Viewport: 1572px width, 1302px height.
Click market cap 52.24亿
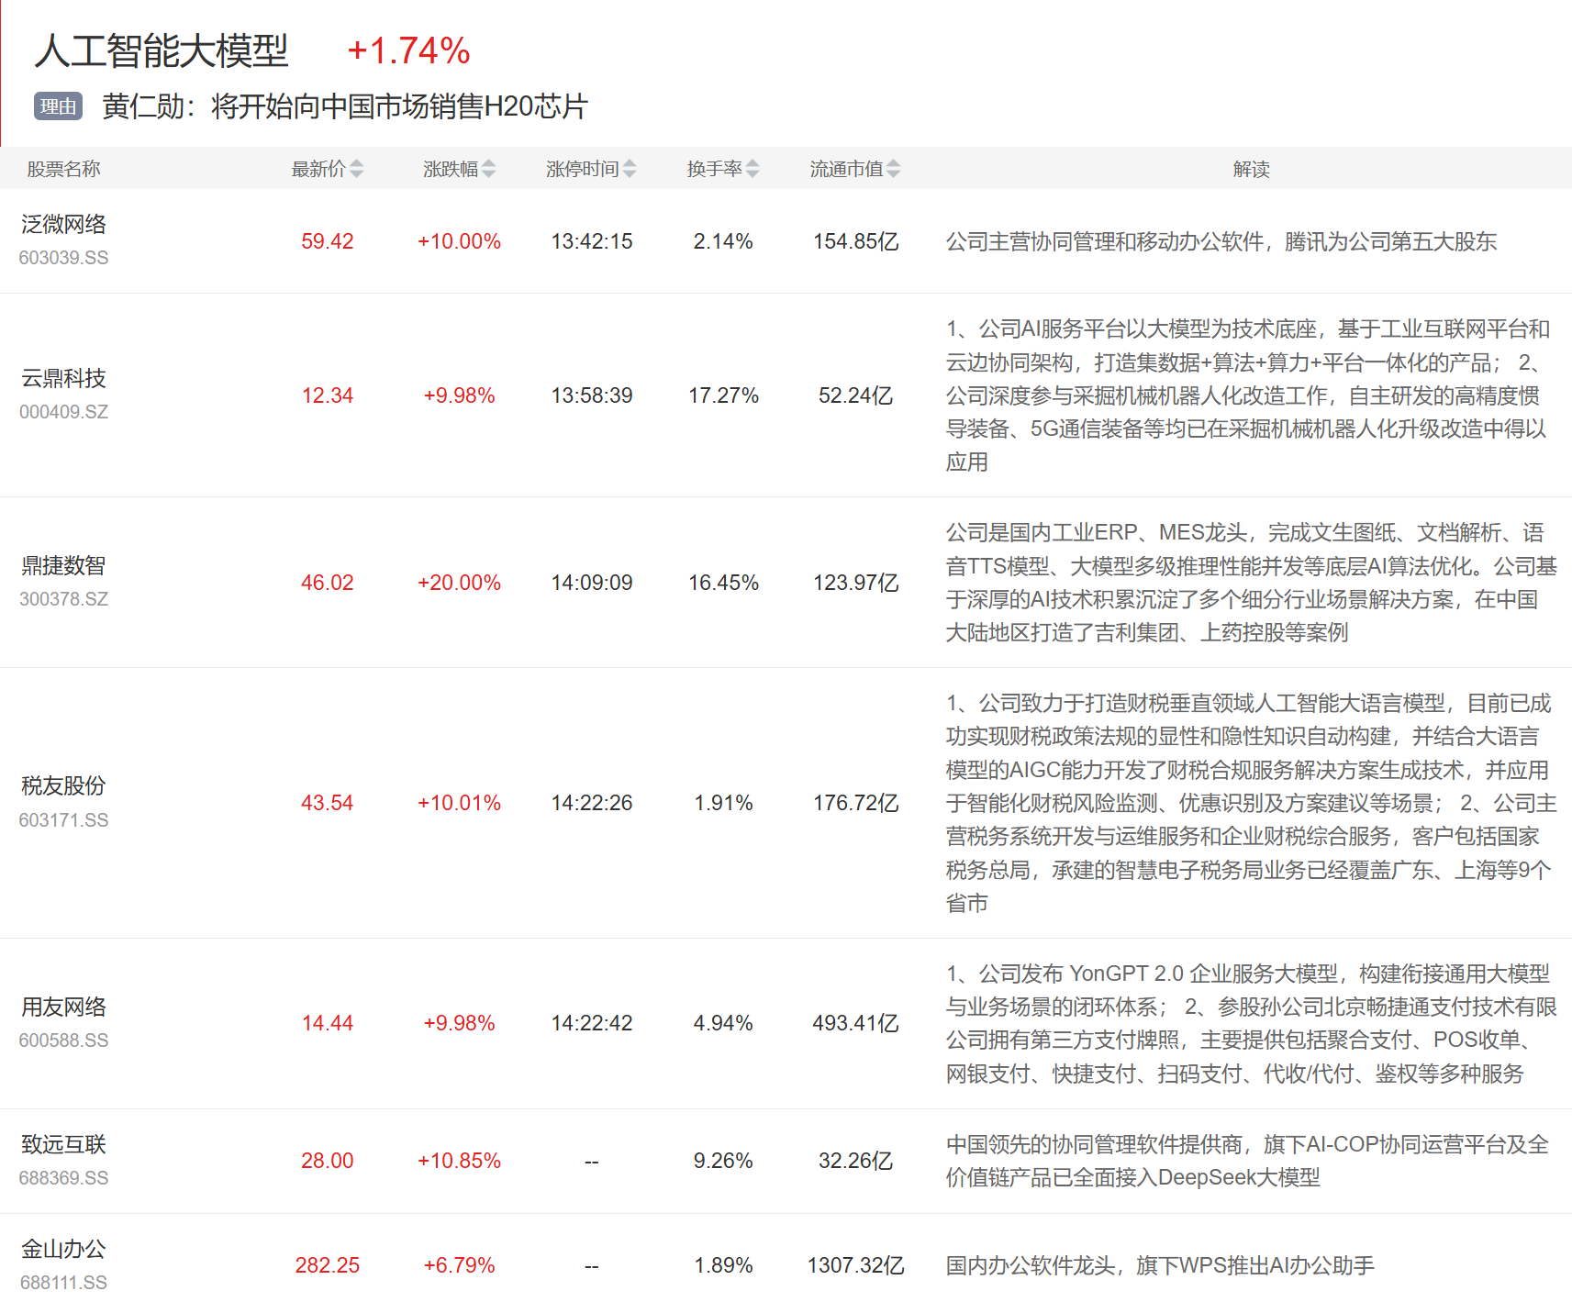[855, 395]
